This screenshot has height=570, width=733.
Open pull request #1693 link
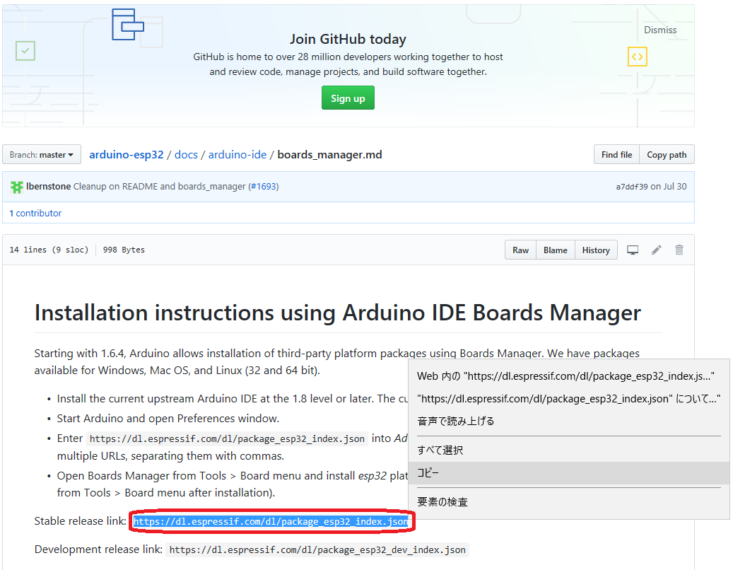(263, 187)
